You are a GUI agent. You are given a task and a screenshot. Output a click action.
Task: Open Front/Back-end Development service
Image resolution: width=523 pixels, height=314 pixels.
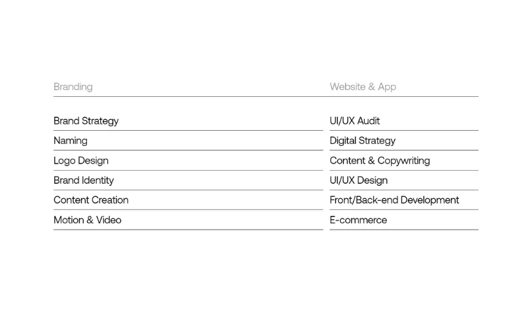pyautogui.click(x=394, y=200)
